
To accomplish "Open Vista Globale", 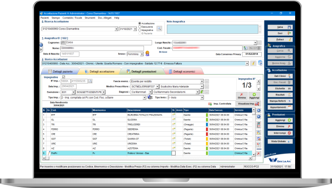I will (x=280, y=141).
